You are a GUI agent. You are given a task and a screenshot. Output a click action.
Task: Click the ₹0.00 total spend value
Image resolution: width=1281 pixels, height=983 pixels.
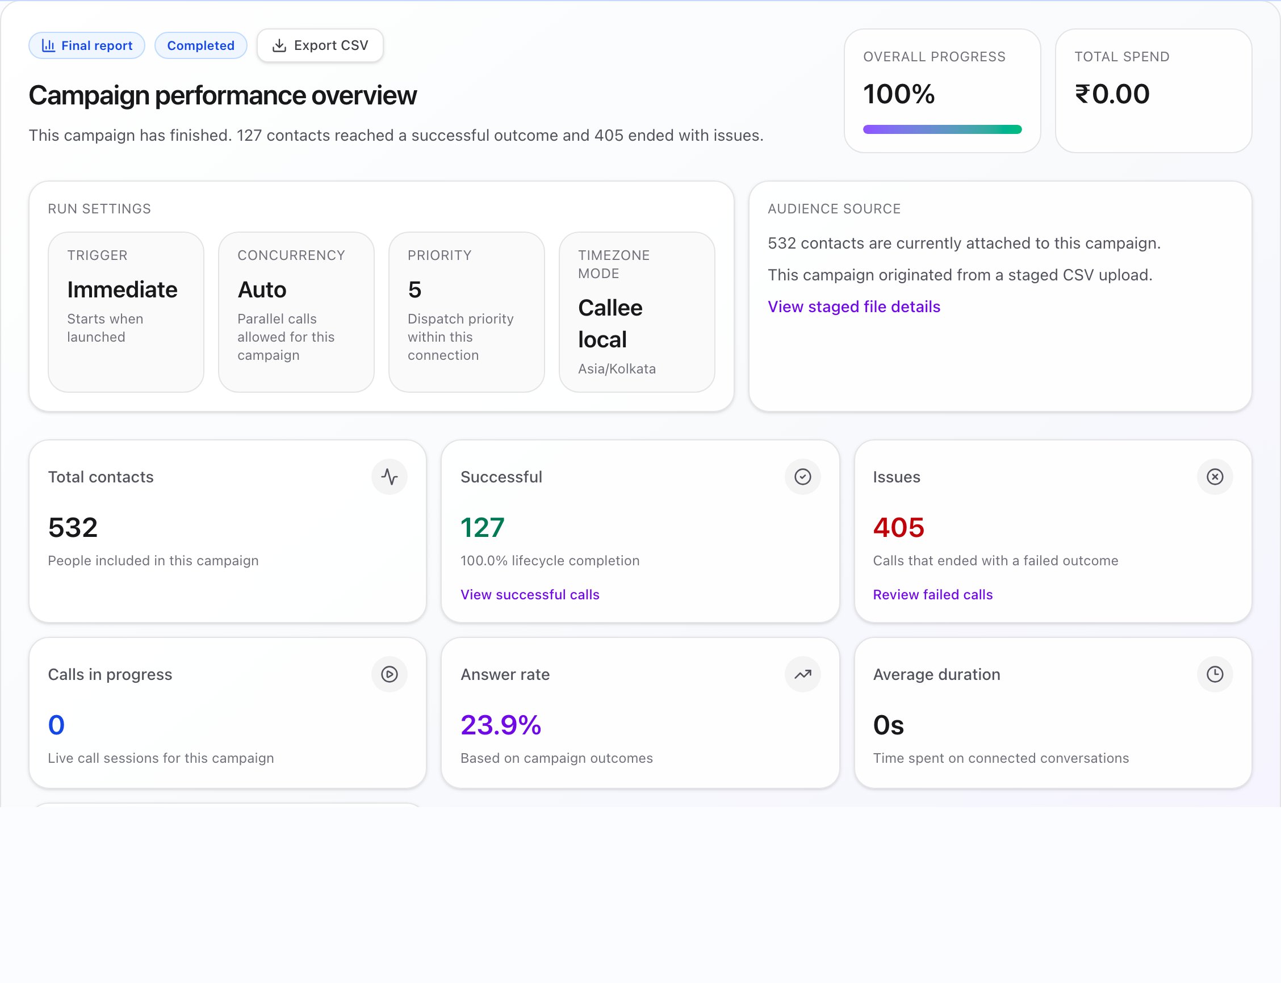click(x=1112, y=94)
